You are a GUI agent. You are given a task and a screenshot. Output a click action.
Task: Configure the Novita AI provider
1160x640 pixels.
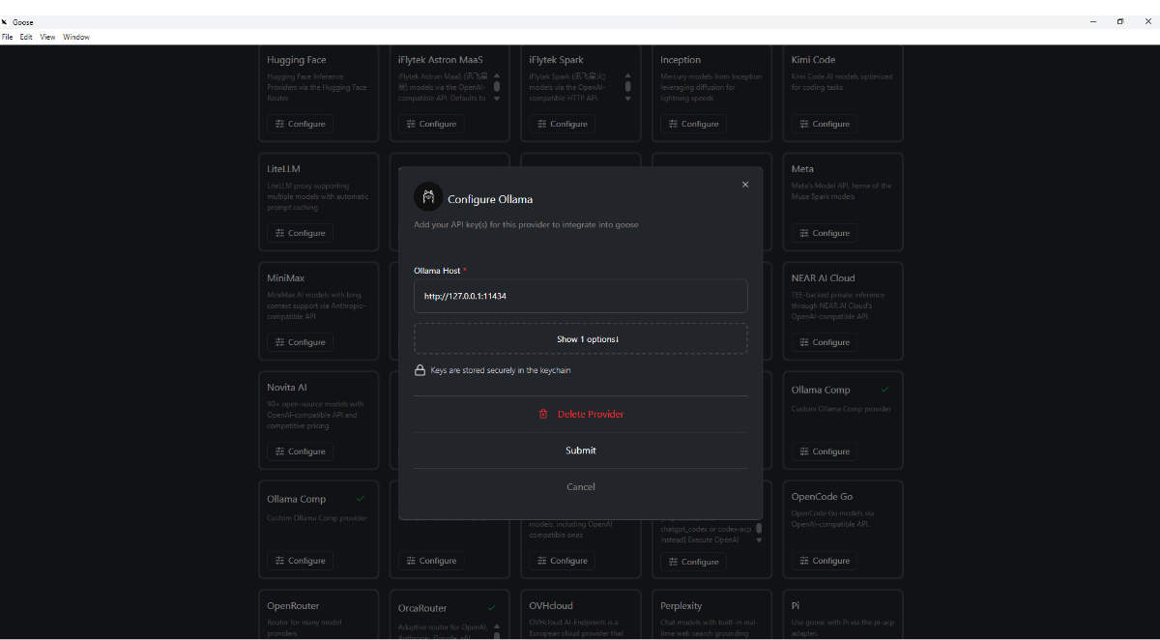[300, 451]
